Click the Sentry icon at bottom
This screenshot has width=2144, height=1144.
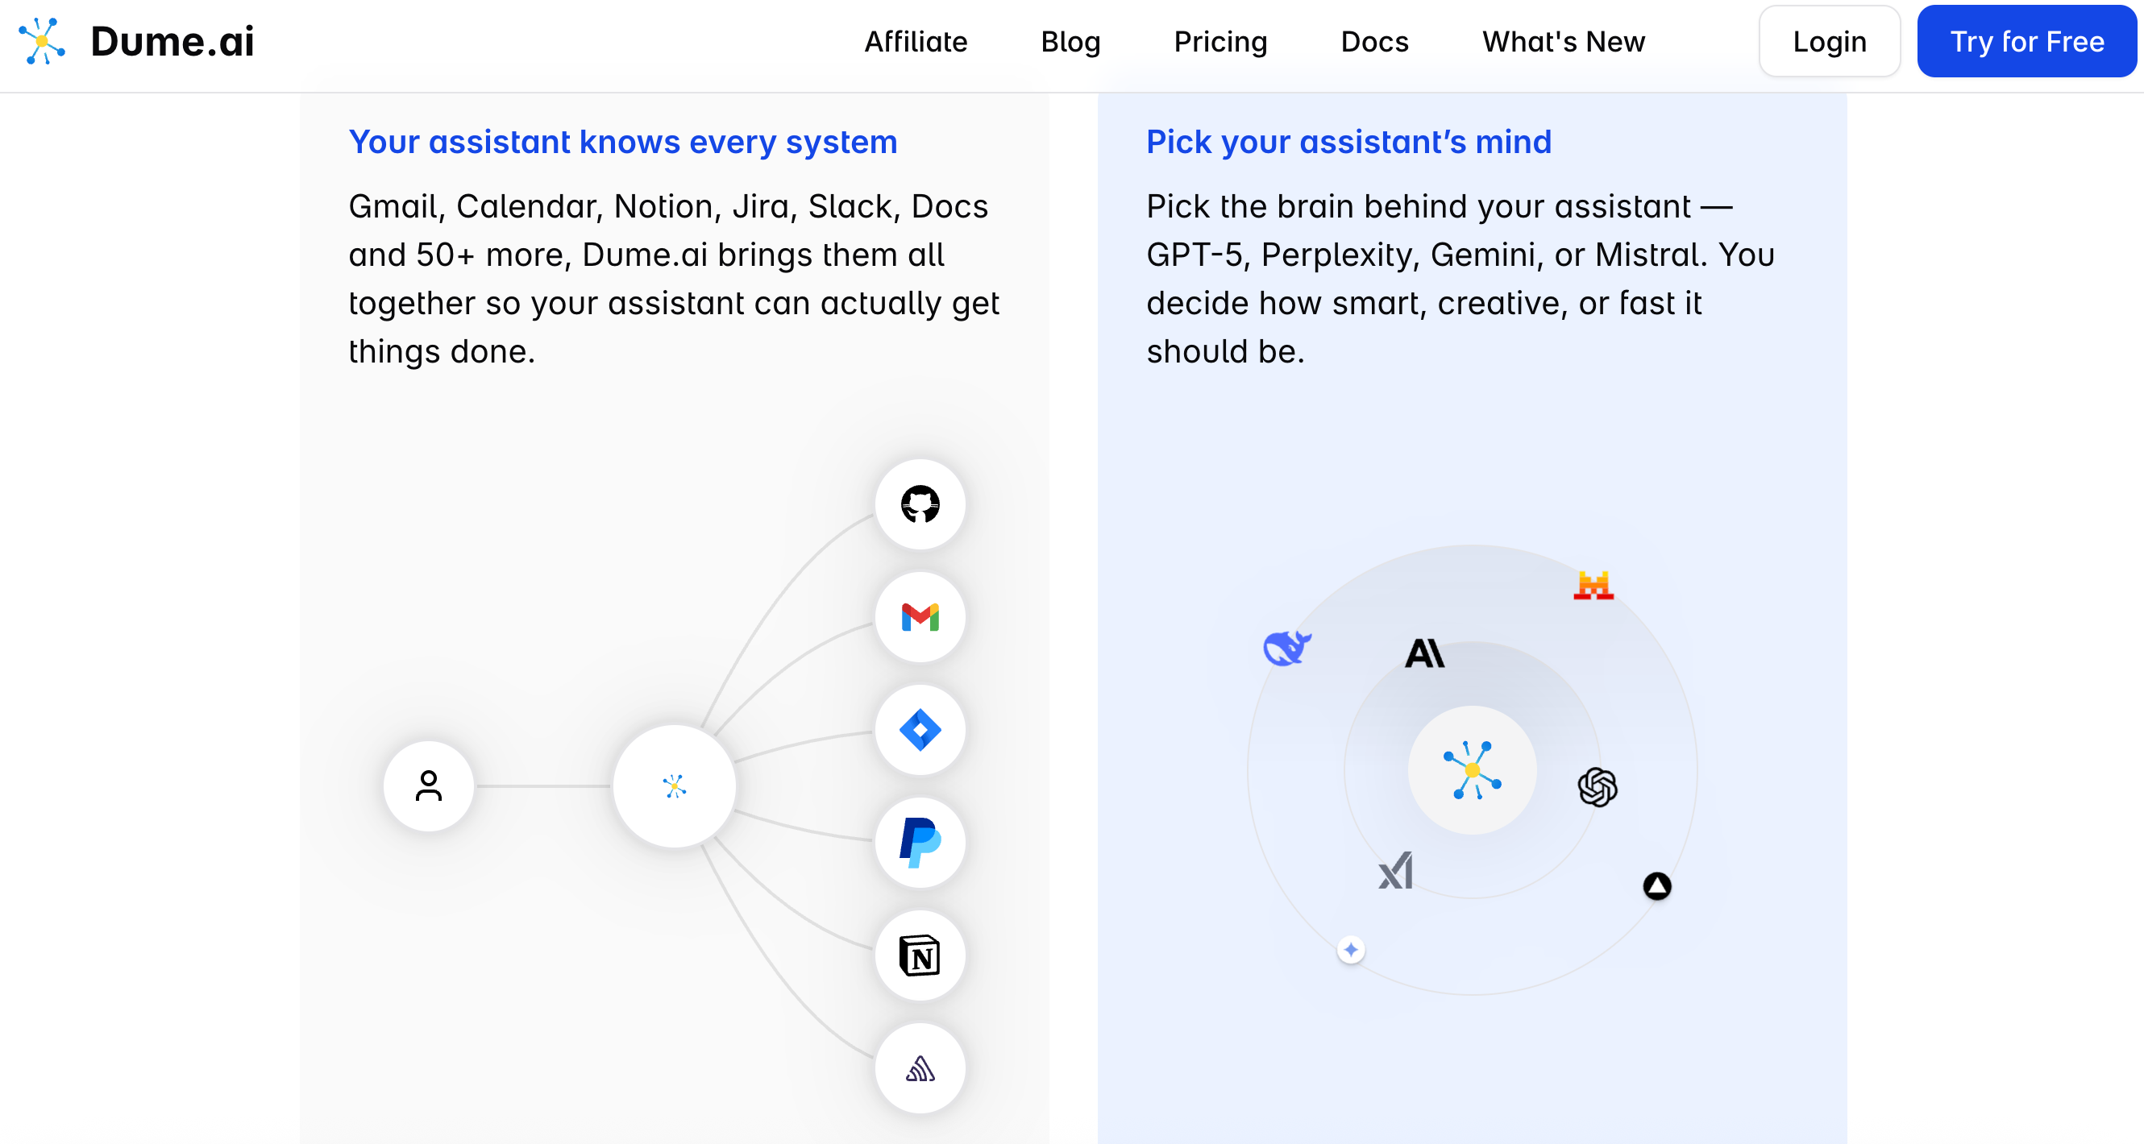coord(920,1068)
